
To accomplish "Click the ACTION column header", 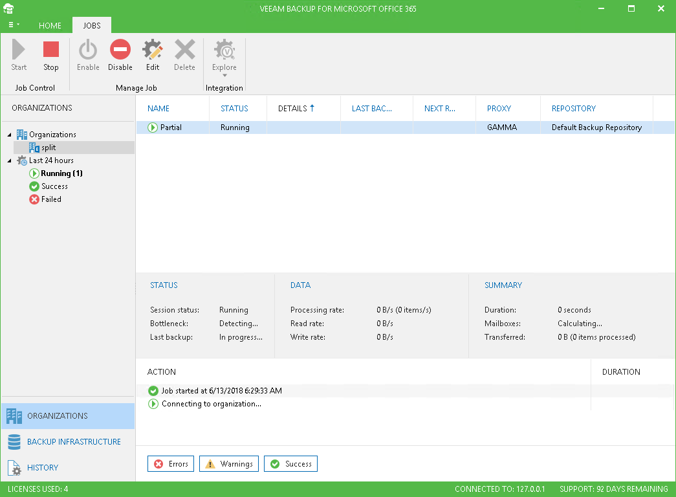I will pyautogui.click(x=162, y=372).
